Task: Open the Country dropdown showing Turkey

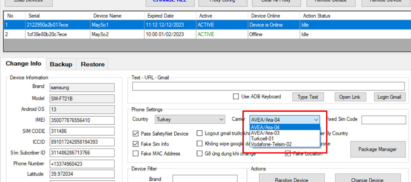Action: coord(190,119)
